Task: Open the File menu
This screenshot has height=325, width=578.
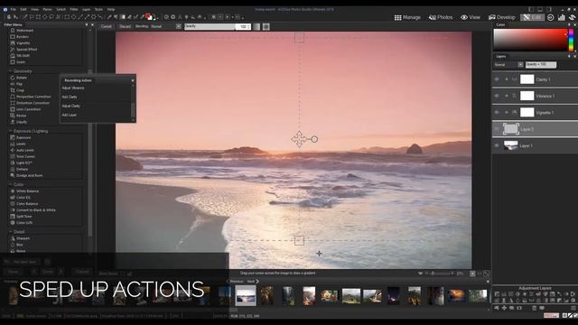Action: (14, 9)
